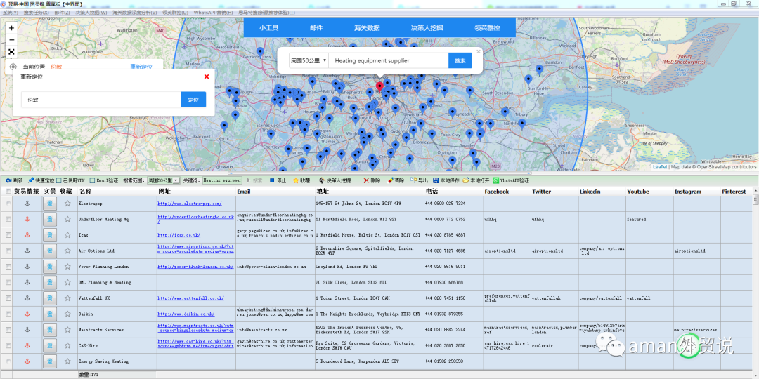Sort by the 名称 column header
Viewport: 759px width, 379px height.
[85, 192]
